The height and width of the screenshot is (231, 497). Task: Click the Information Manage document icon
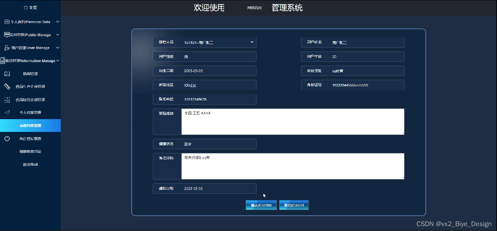[x=2, y=60]
